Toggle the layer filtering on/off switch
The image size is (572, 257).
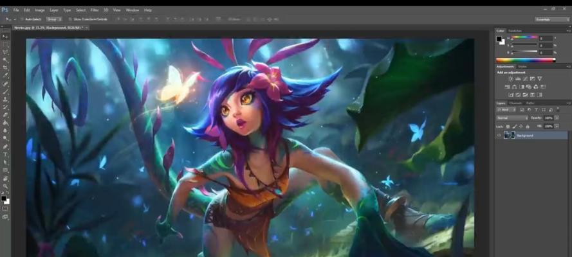558,110
